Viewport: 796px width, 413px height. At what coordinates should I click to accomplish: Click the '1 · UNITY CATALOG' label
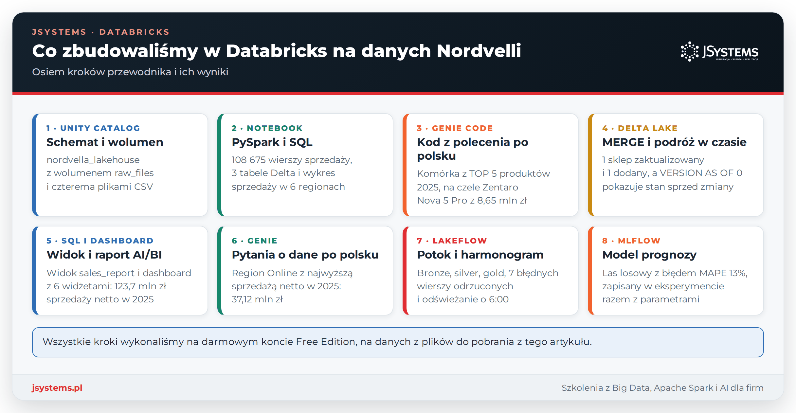tap(93, 128)
